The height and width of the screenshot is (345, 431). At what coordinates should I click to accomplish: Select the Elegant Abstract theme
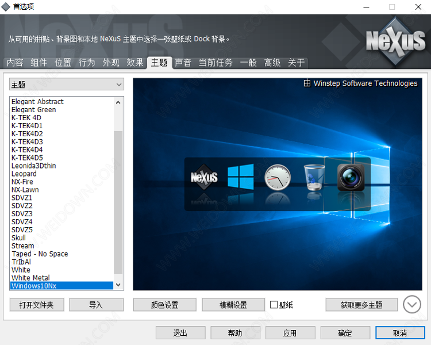(x=61, y=102)
